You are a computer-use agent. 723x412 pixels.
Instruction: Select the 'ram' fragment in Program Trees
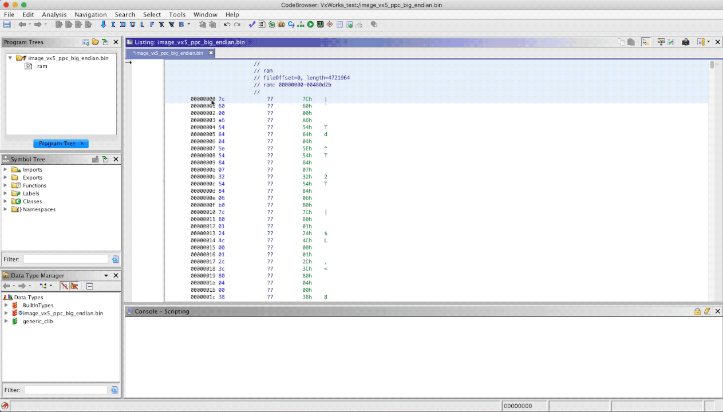[42, 66]
